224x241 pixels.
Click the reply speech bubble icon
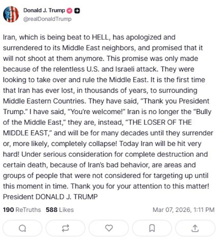pos(22,228)
